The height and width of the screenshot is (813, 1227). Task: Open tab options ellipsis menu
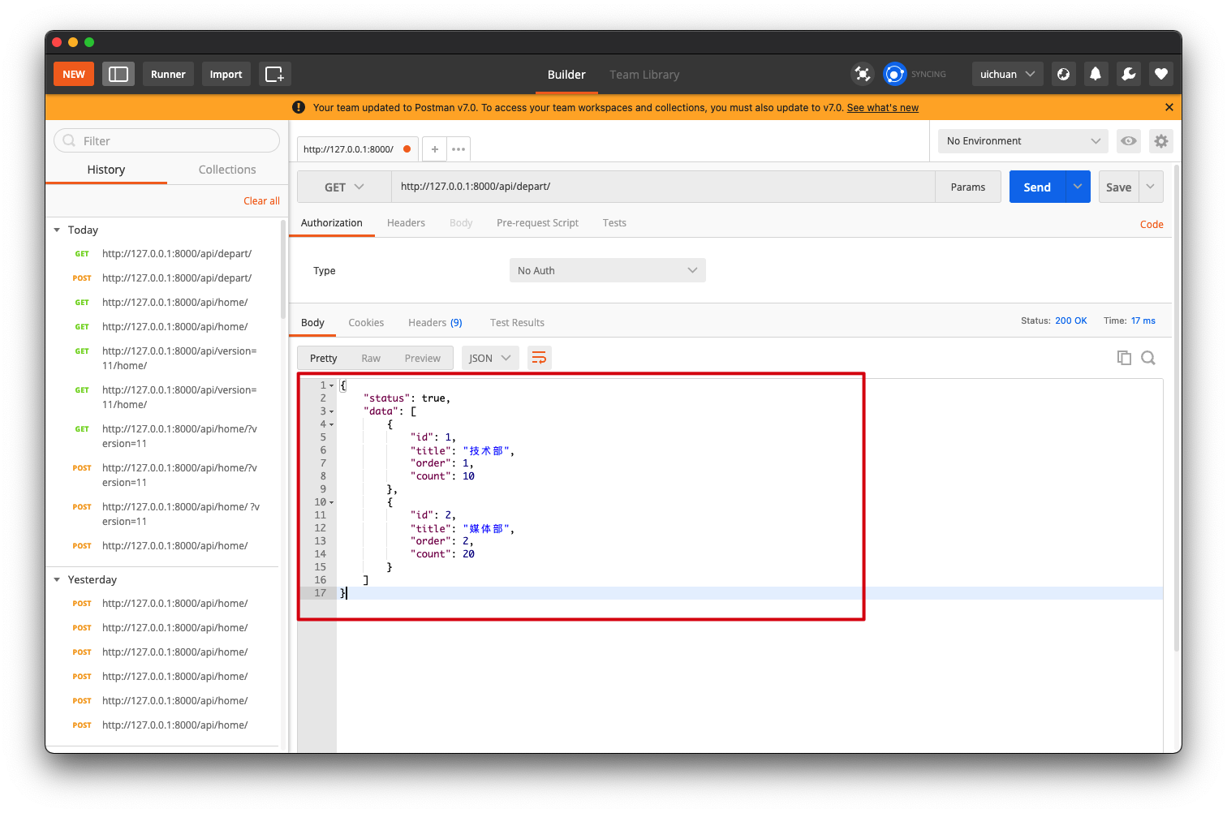pos(459,149)
